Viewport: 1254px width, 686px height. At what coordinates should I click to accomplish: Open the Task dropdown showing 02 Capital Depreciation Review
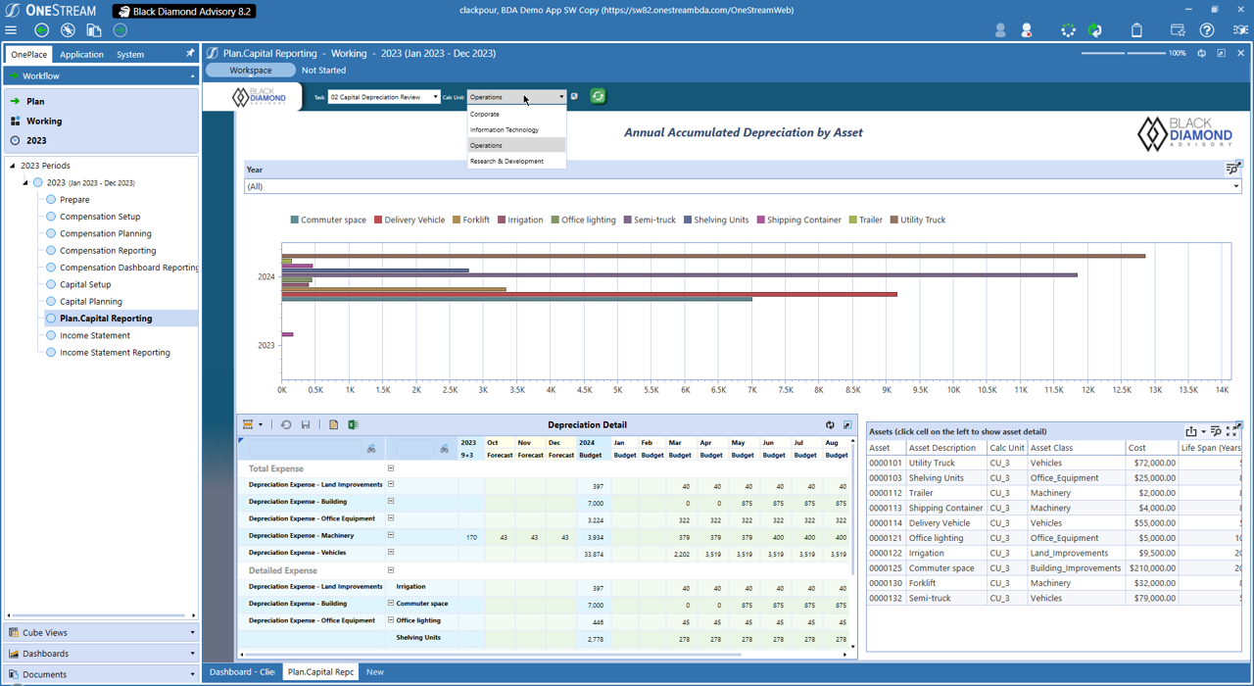pyautogui.click(x=384, y=97)
